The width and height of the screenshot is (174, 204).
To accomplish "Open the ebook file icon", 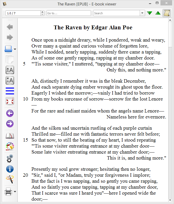I will pos(8,49).
